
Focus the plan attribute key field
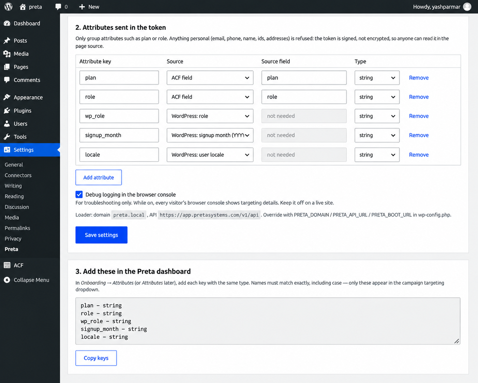point(119,78)
